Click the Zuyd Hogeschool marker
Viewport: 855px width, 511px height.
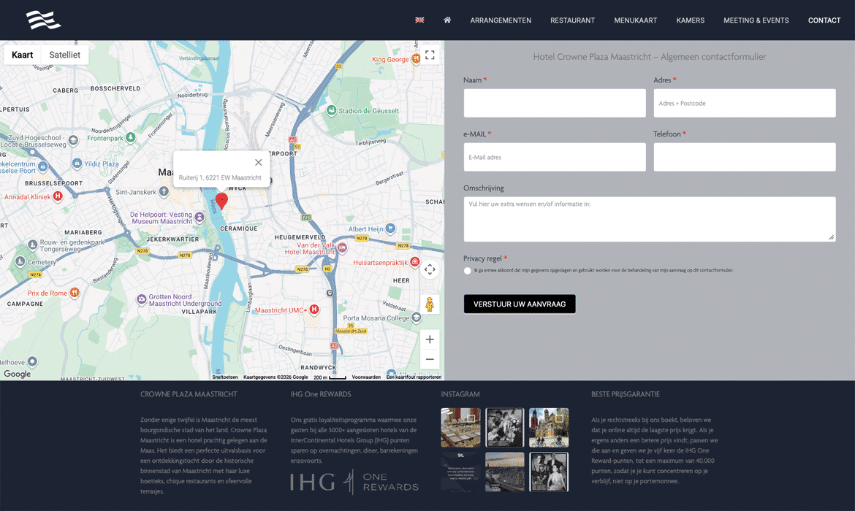[x=73, y=141]
